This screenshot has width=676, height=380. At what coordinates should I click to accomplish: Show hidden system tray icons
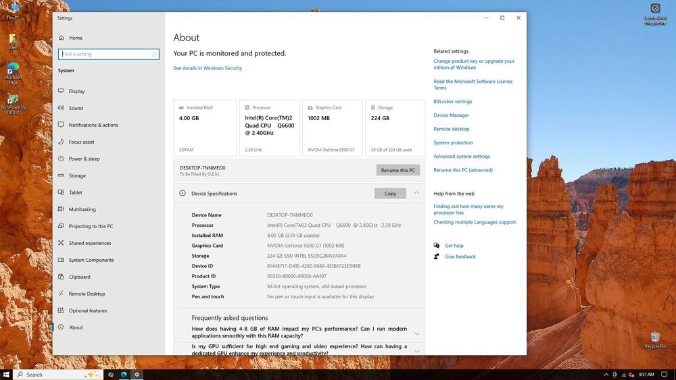(606, 375)
